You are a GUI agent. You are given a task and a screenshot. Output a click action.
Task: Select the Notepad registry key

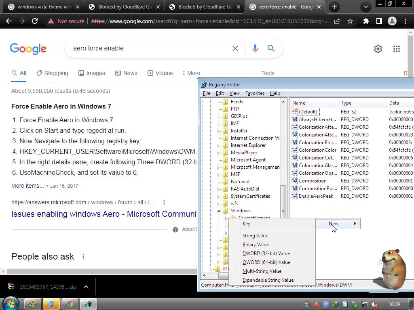[x=240, y=181]
